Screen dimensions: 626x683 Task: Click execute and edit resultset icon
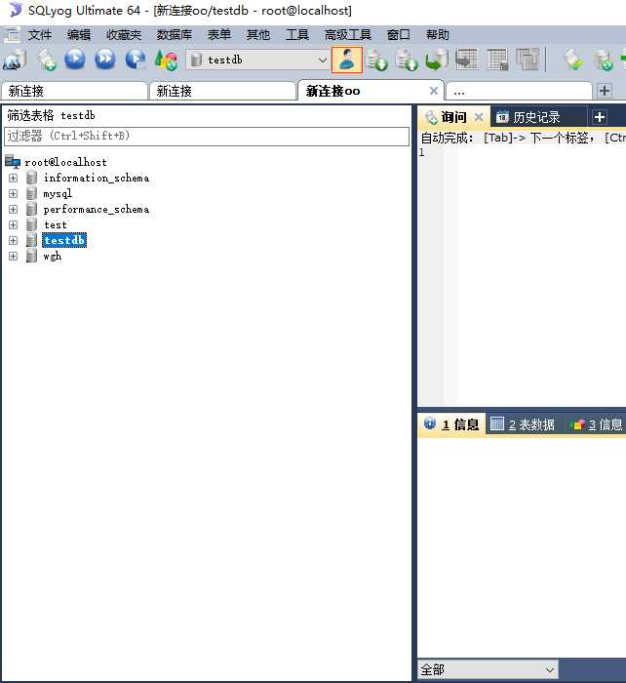point(136,60)
